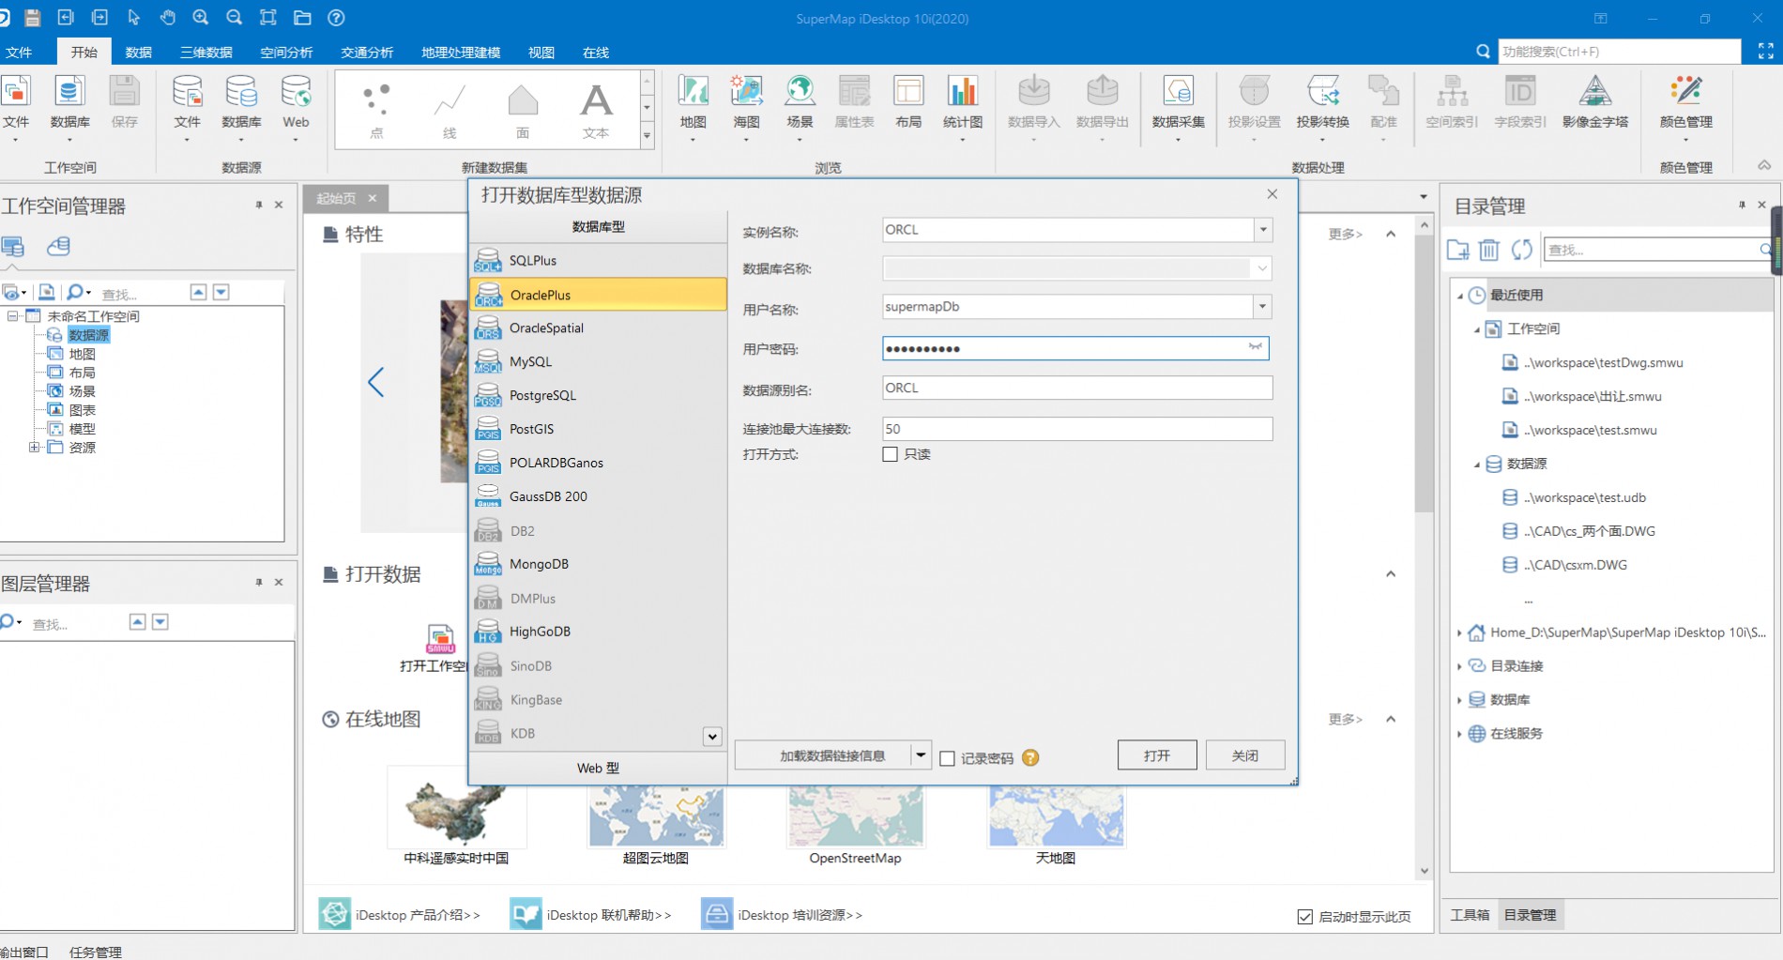1783x960 pixels.
Task: Expand the Home_D:\SuperMap node
Action: [1459, 633]
